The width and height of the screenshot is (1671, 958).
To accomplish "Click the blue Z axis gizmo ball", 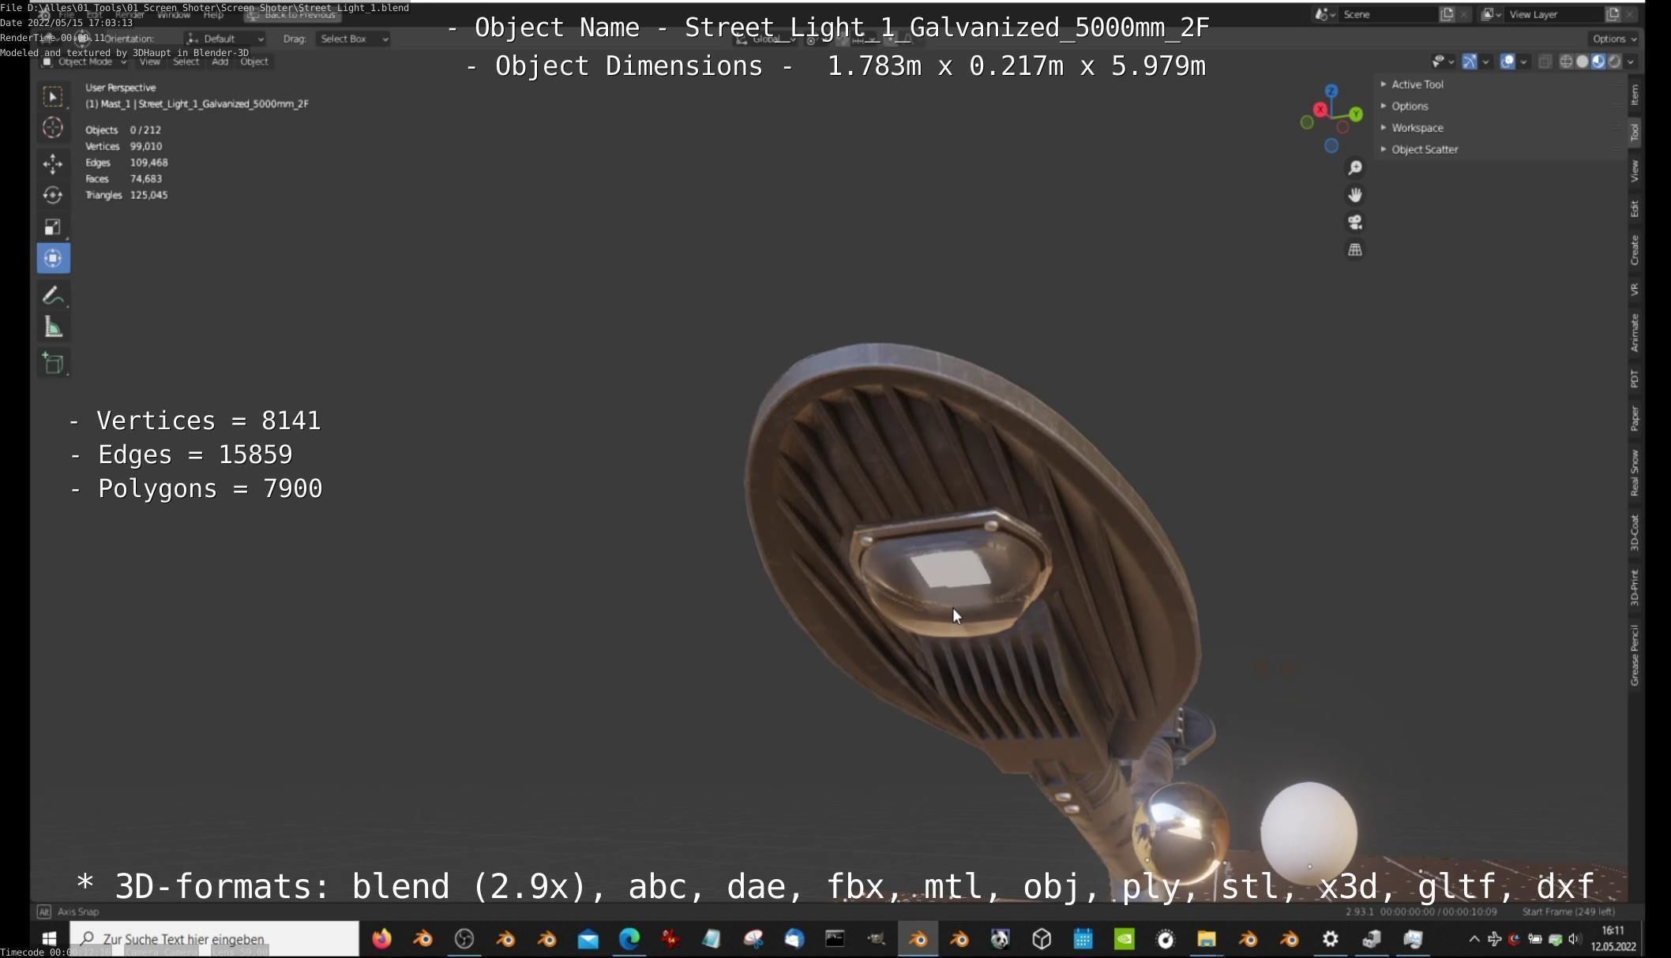I will tap(1331, 92).
